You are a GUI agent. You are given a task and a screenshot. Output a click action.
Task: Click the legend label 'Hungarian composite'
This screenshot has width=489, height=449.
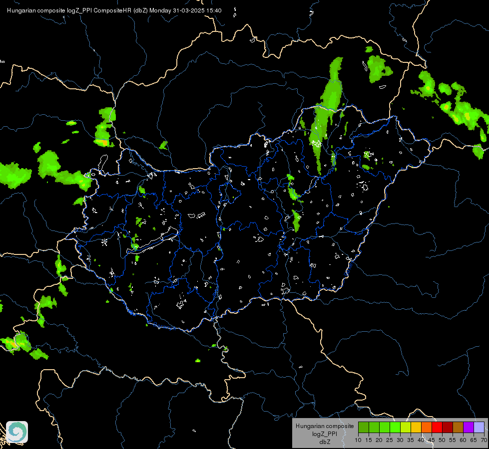coord(325,426)
